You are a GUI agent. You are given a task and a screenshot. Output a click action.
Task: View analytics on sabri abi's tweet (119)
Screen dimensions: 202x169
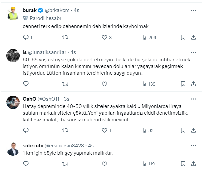pos(147,164)
